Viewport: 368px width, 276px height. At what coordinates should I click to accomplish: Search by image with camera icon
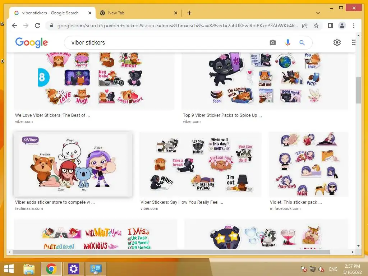pyautogui.click(x=272, y=43)
